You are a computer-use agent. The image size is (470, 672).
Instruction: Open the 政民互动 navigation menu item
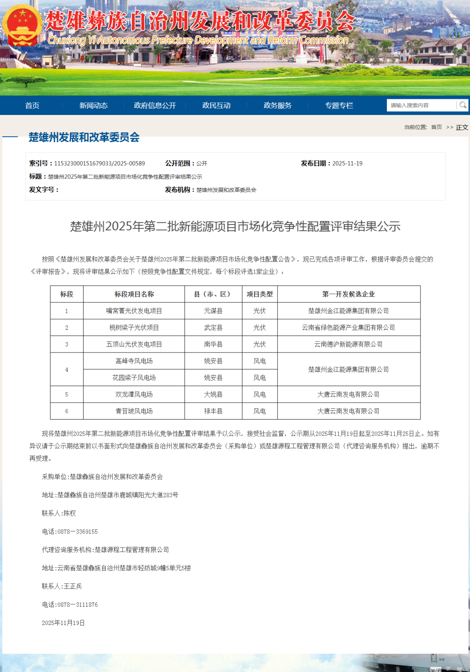click(x=216, y=105)
